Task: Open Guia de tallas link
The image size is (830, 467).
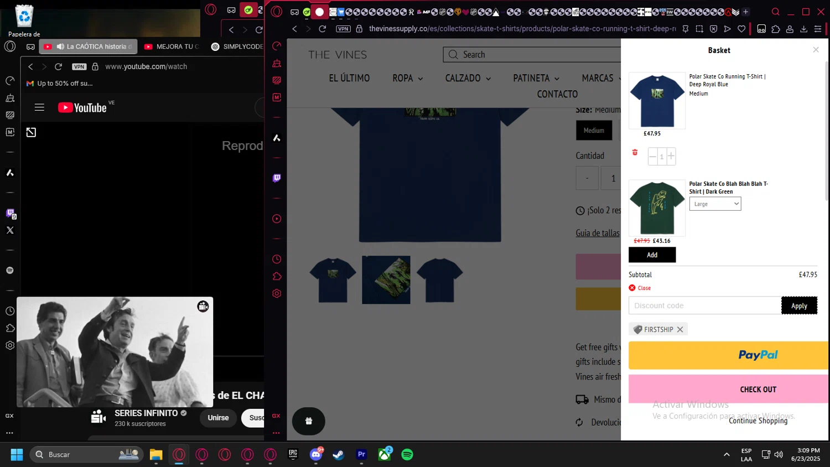Action: (x=598, y=233)
